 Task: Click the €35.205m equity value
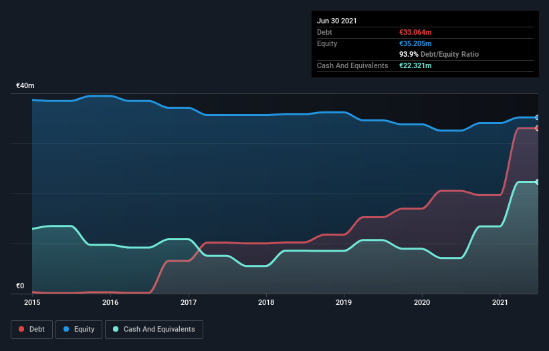[x=415, y=43]
